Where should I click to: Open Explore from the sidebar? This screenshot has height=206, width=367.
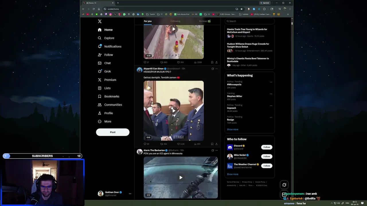[106, 38]
